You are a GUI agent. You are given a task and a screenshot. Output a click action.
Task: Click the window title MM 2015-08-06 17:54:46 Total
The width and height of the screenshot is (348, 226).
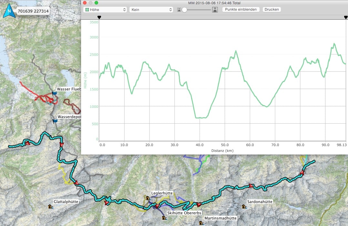pyautogui.click(x=214, y=3)
